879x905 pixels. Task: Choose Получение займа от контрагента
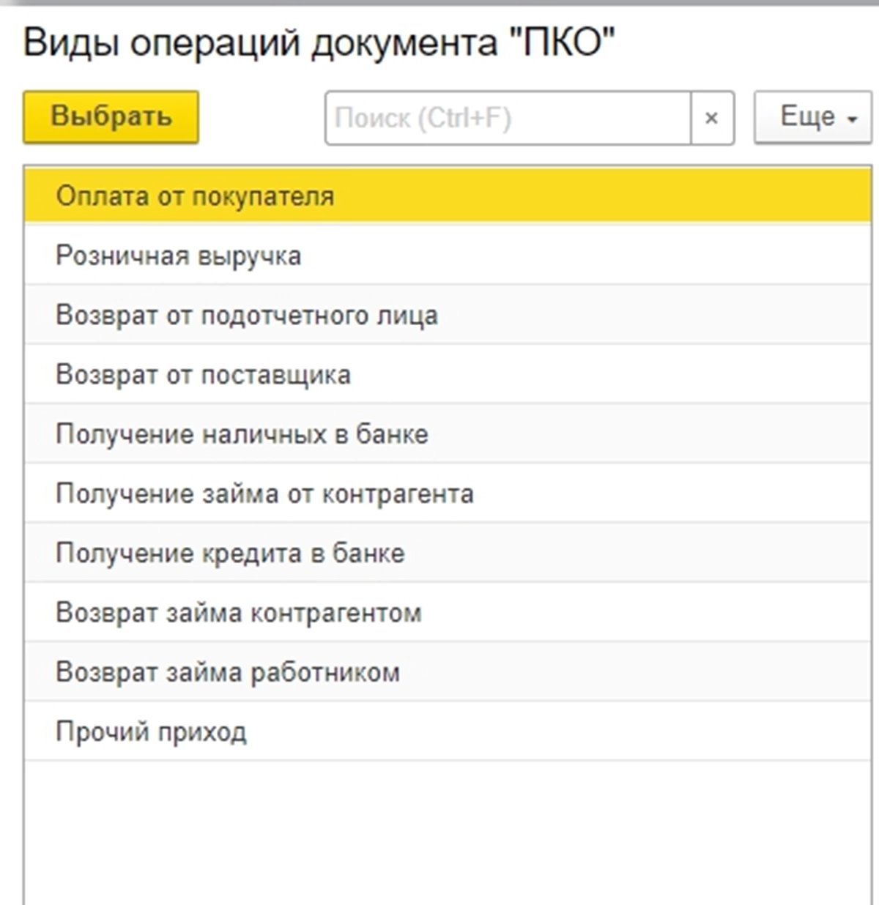(x=264, y=494)
